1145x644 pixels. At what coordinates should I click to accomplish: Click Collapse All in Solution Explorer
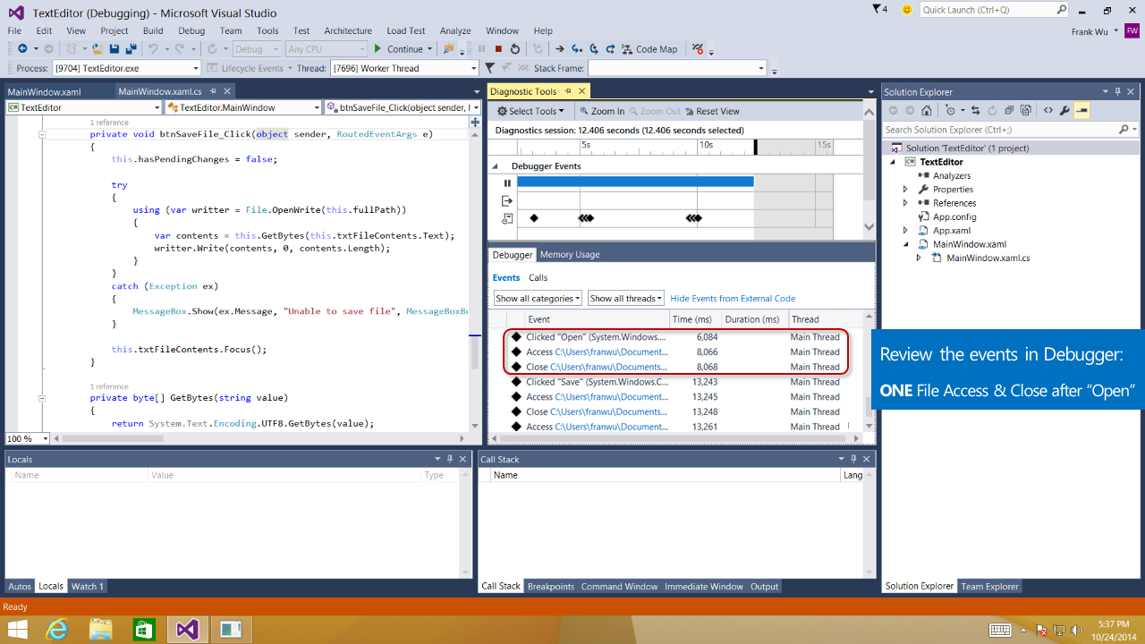pos(1009,111)
